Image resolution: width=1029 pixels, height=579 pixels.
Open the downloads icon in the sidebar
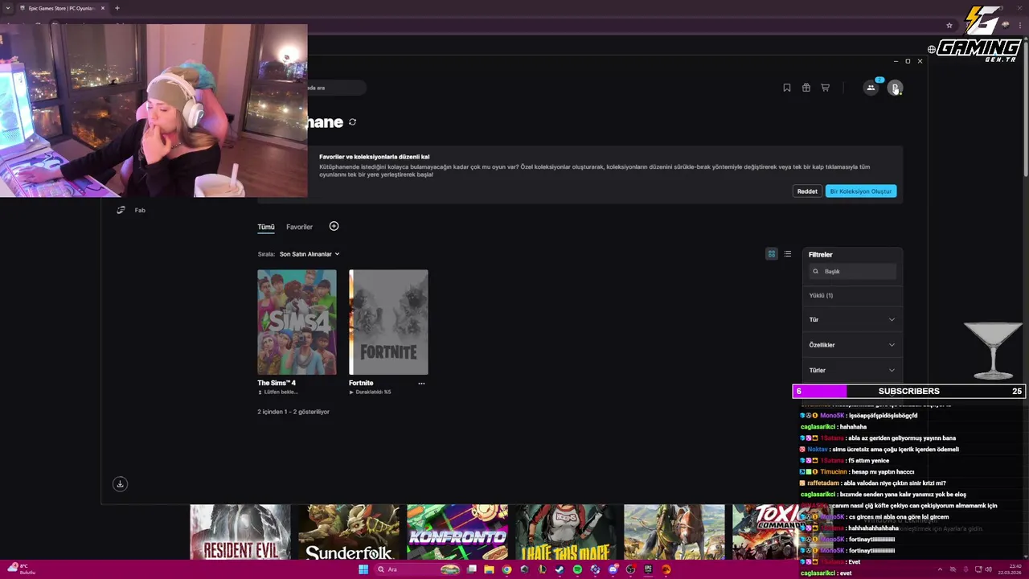(120, 483)
